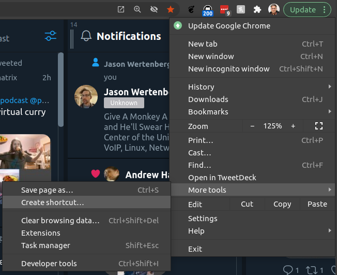Click the Notifications column drag handle

click(72, 39)
